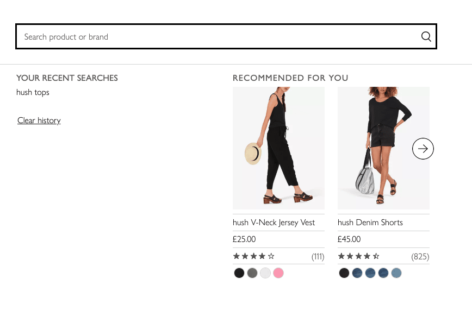Viewport: 472px width, 318px height.
Task: Choose the black swatch for Jersey Vest
Action: tap(239, 273)
